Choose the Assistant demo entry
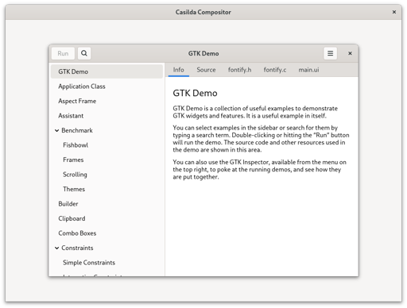The image size is (407, 308). (107, 116)
